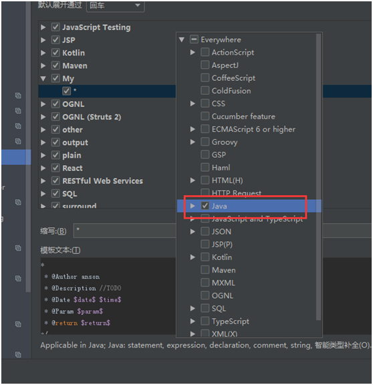Click the $date$ variable in the template text
Screen dimensions: 373x385
pos(84,299)
